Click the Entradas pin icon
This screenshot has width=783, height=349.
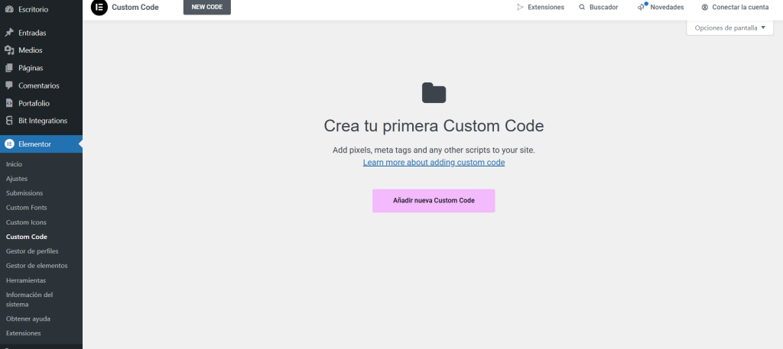click(x=9, y=33)
